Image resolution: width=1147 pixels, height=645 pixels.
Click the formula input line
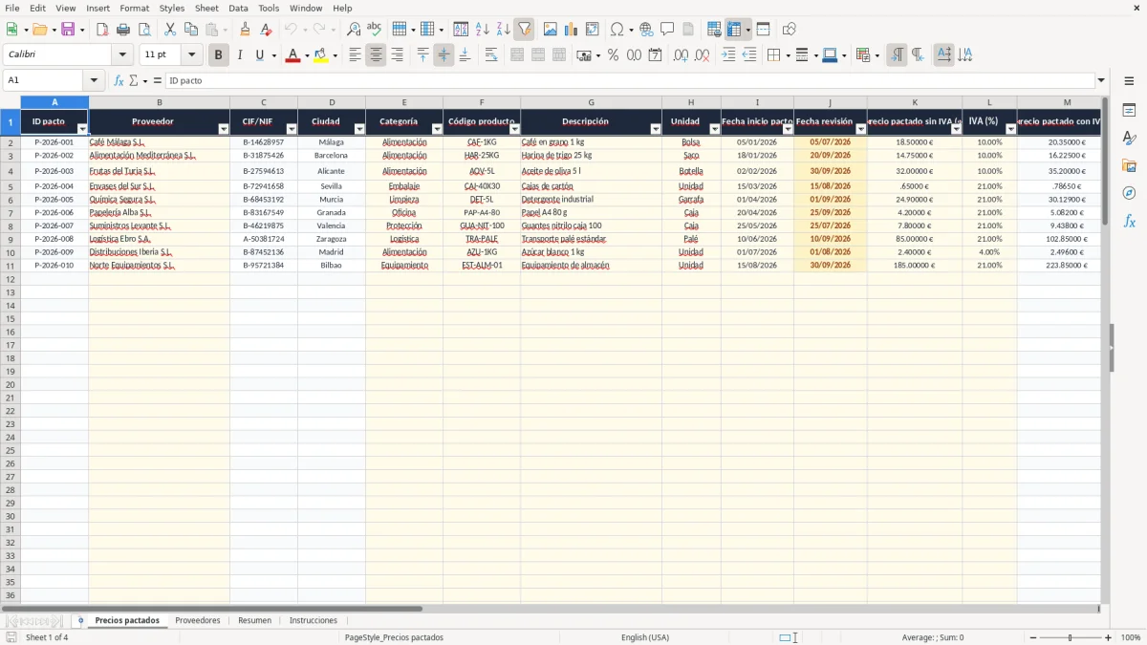point(629,80)
